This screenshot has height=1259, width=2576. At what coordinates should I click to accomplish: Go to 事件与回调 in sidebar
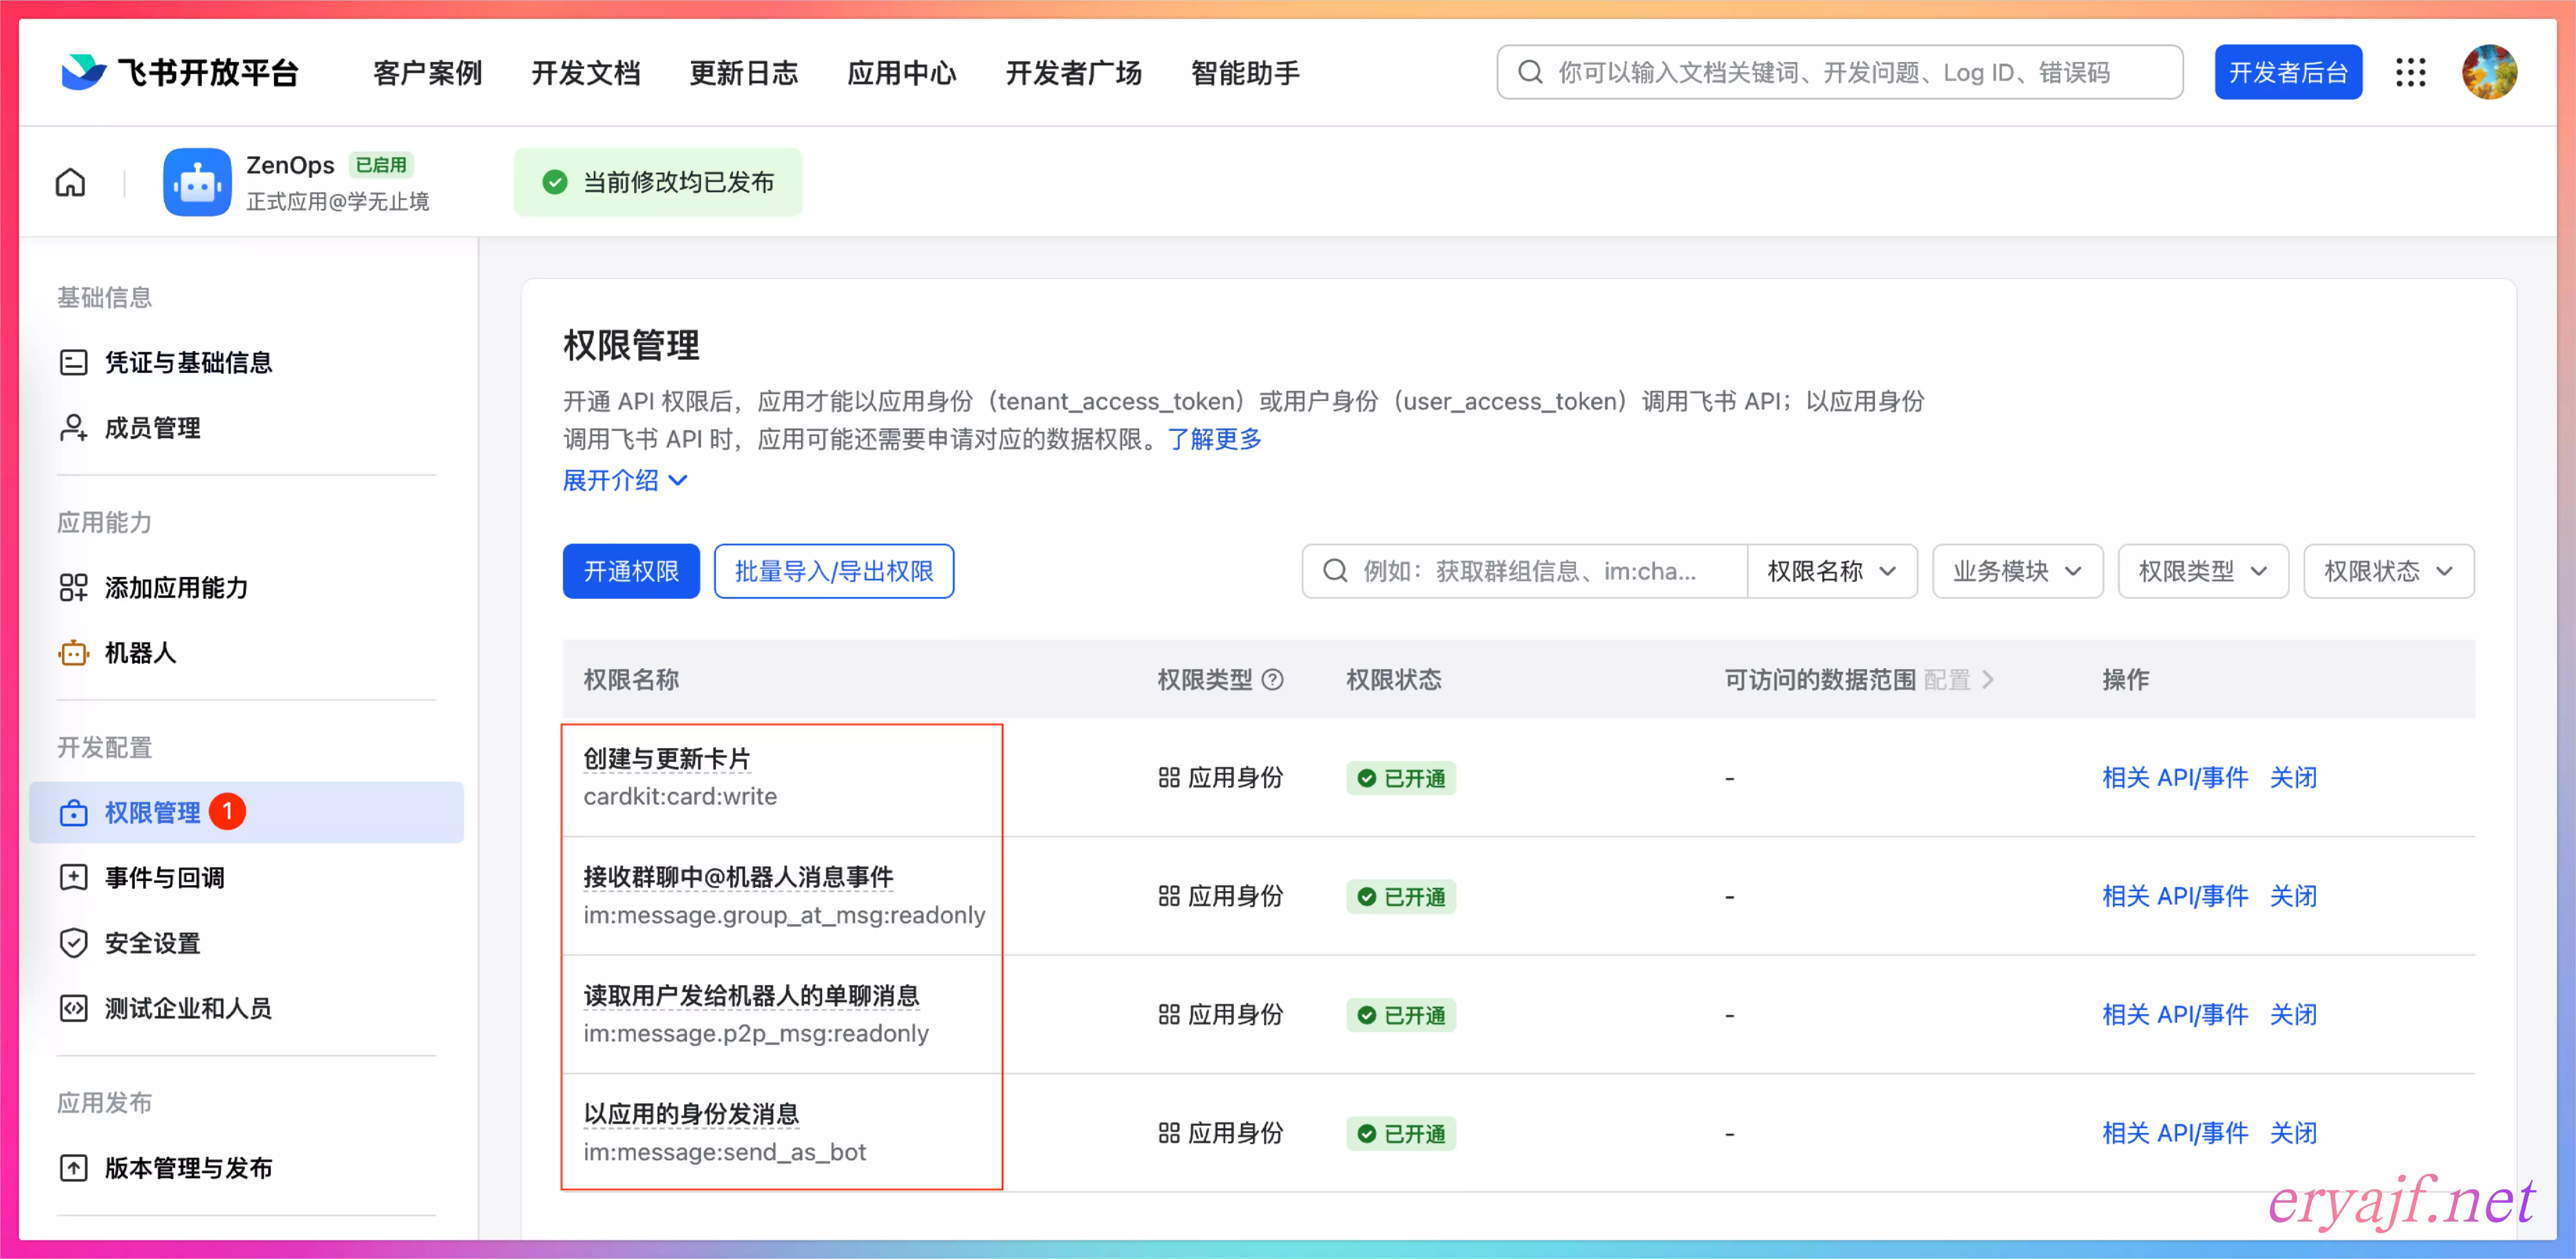[164, 878]
